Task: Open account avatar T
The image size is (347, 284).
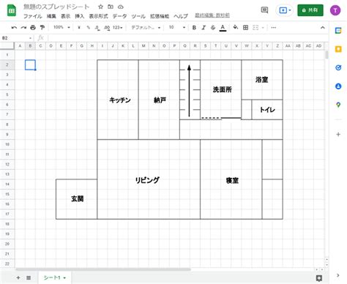Action: pos(335,10)
